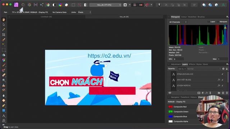
Task: Open the All Channels histogram dropdown
Action: 178,22
